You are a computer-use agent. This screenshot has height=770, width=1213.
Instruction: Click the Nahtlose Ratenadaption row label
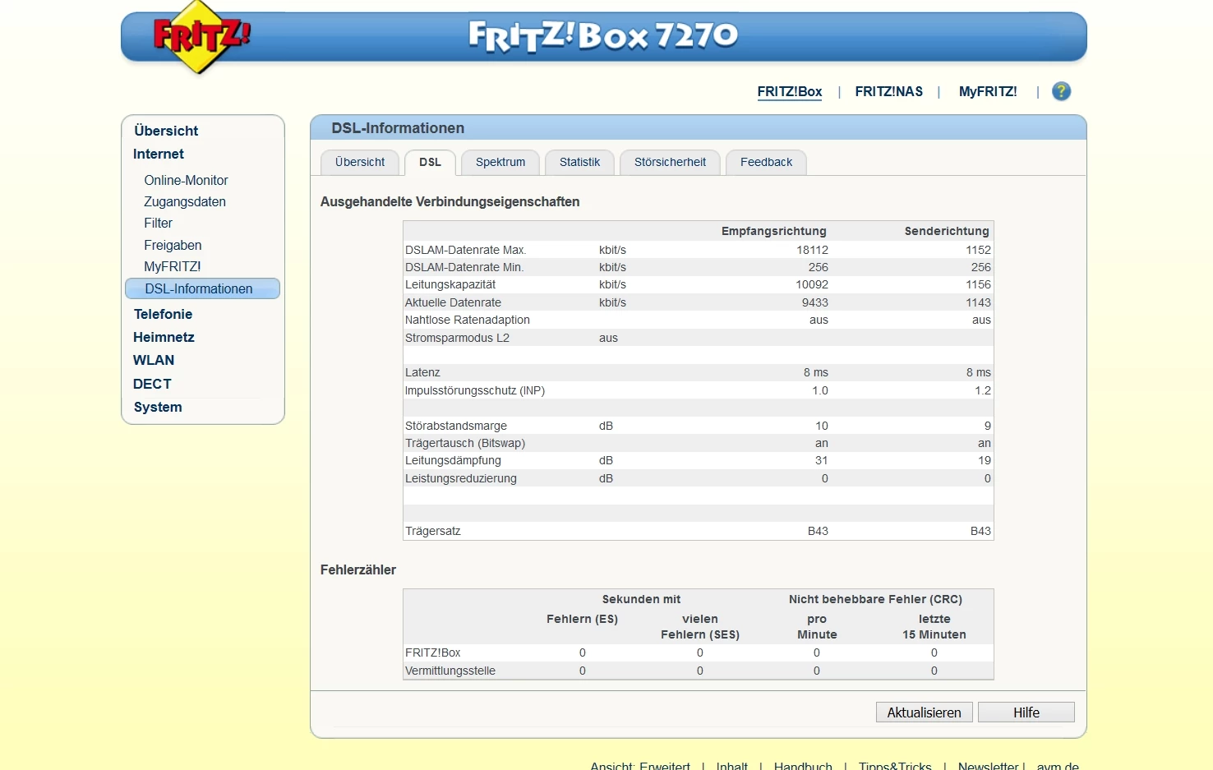[x=468, y=320]
